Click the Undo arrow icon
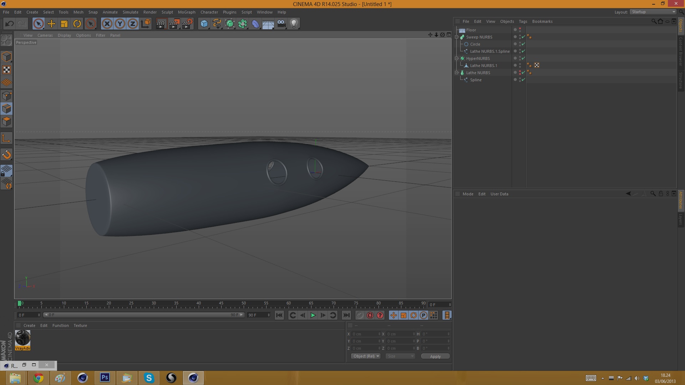Image resolution: width=685 pixels, height=385 pixels. tap(10, 24)
